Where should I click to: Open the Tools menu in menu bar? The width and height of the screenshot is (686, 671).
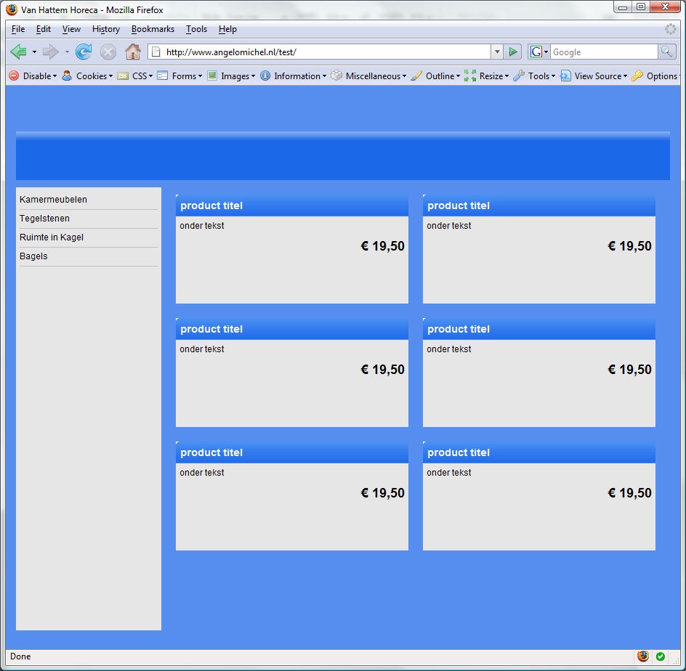click(x=196, y=29)
